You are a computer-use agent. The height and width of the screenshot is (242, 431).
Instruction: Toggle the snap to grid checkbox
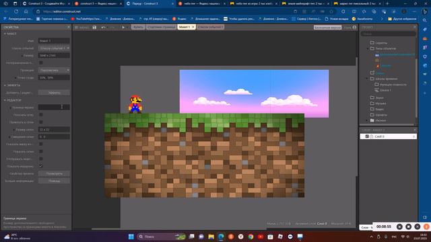(41, 122)
